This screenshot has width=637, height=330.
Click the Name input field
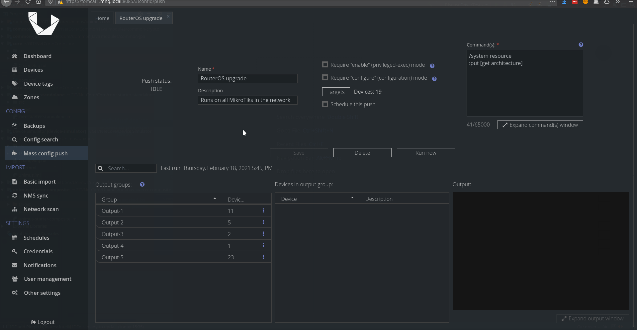248,79
